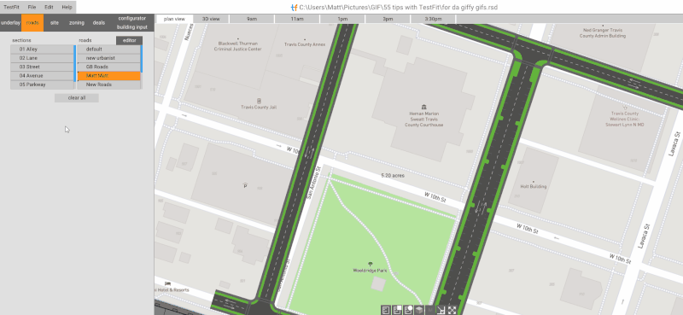Click the clear all button
This screenshot has width=683, height=315.
77,98
